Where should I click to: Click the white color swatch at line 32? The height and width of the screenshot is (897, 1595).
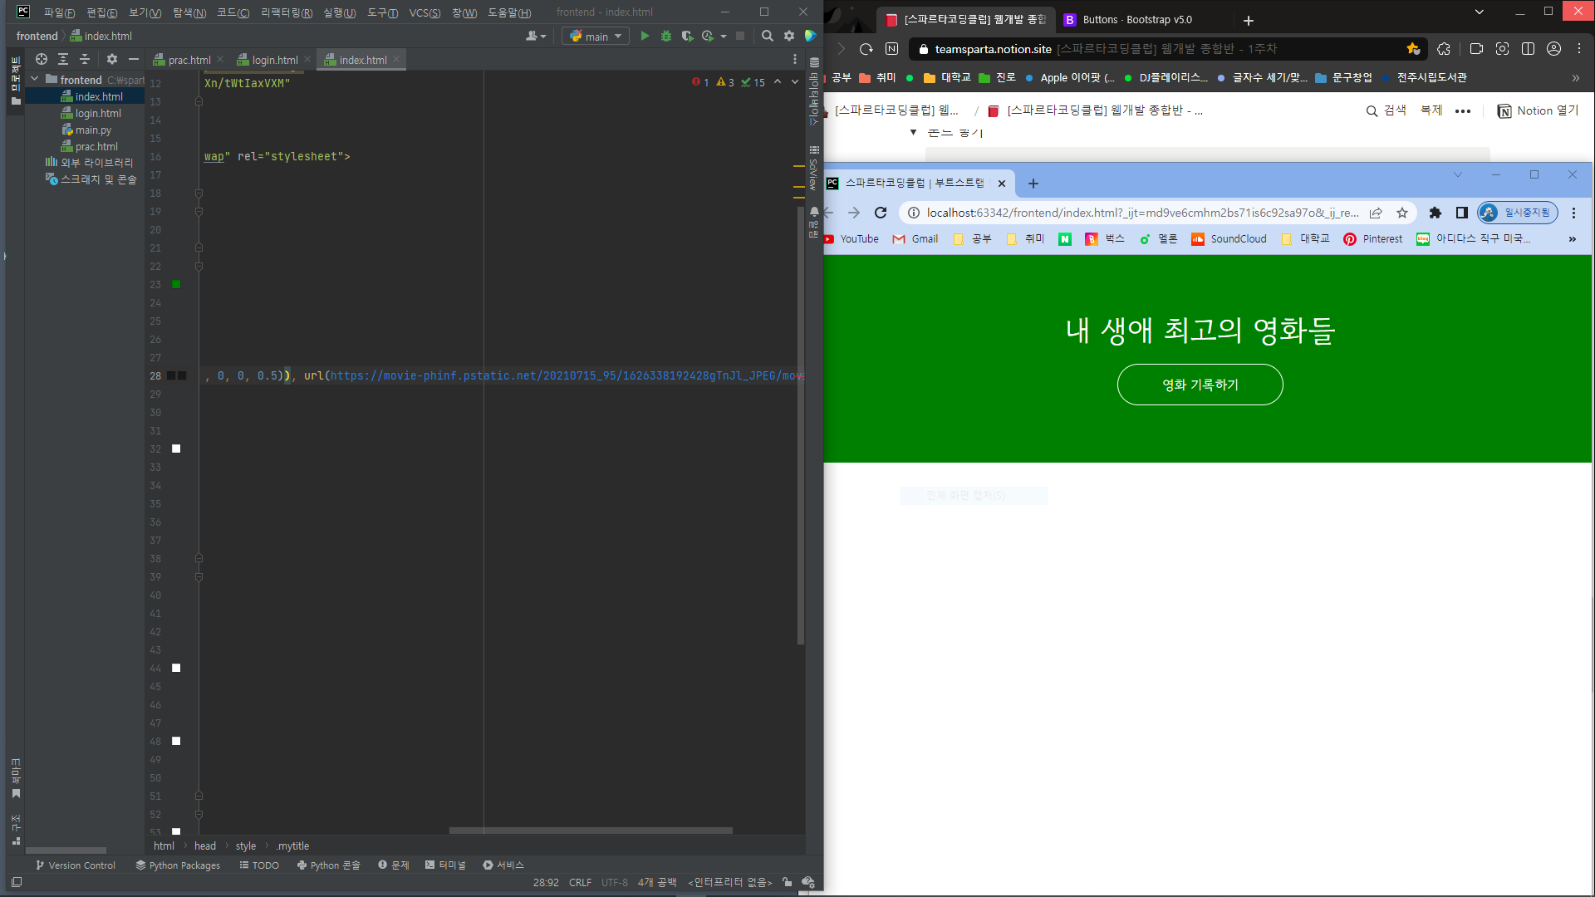click(x=176, y=448)
